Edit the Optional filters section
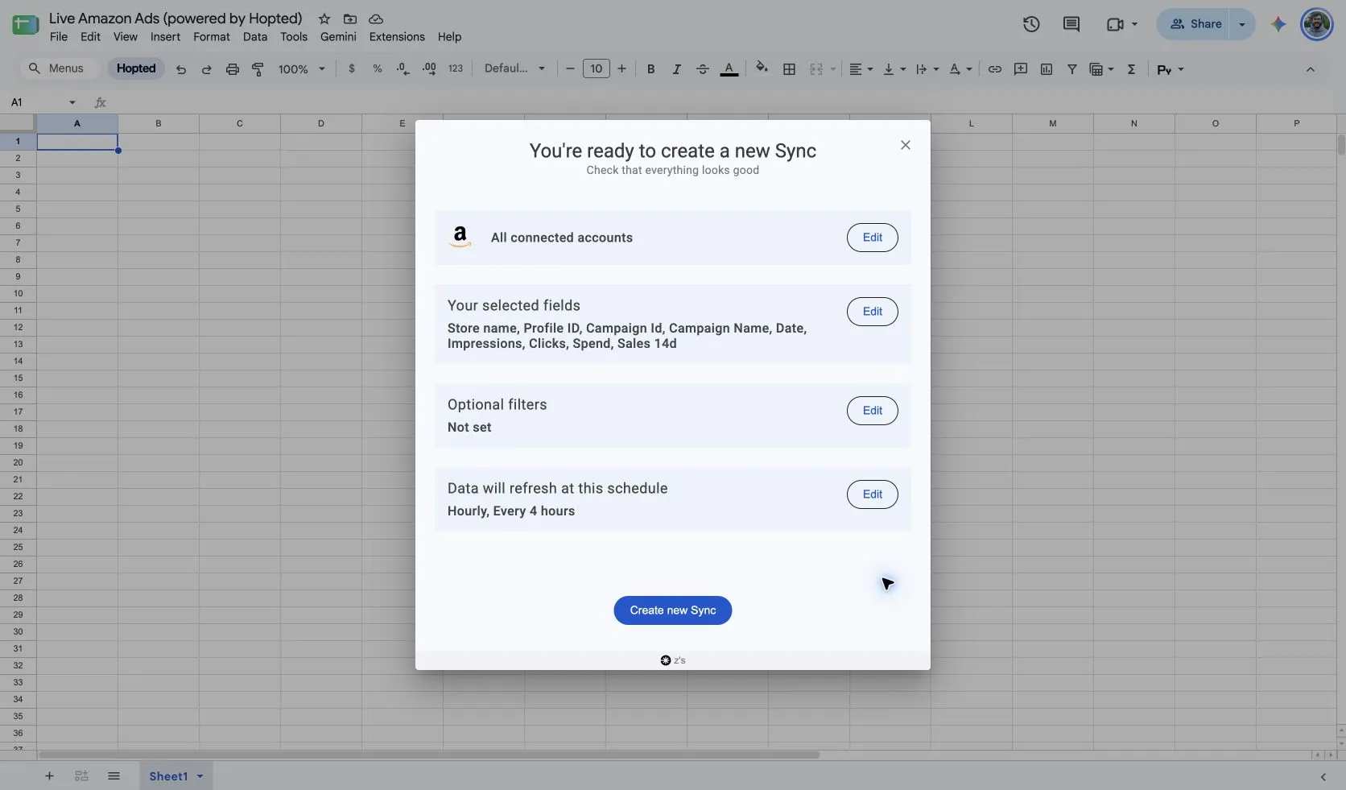 point(872,411)
